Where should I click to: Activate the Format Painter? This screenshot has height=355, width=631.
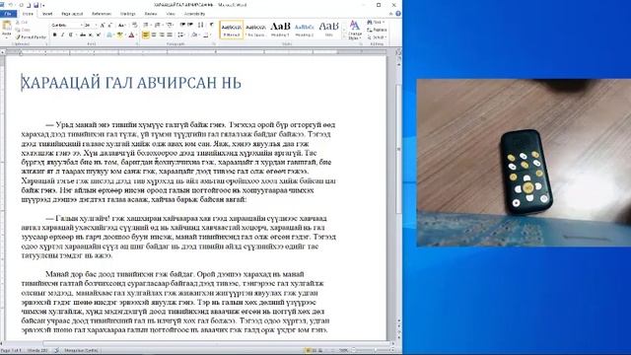click(31, 37)
